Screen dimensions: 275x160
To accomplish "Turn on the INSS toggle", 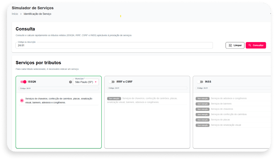I will point(200,82).
